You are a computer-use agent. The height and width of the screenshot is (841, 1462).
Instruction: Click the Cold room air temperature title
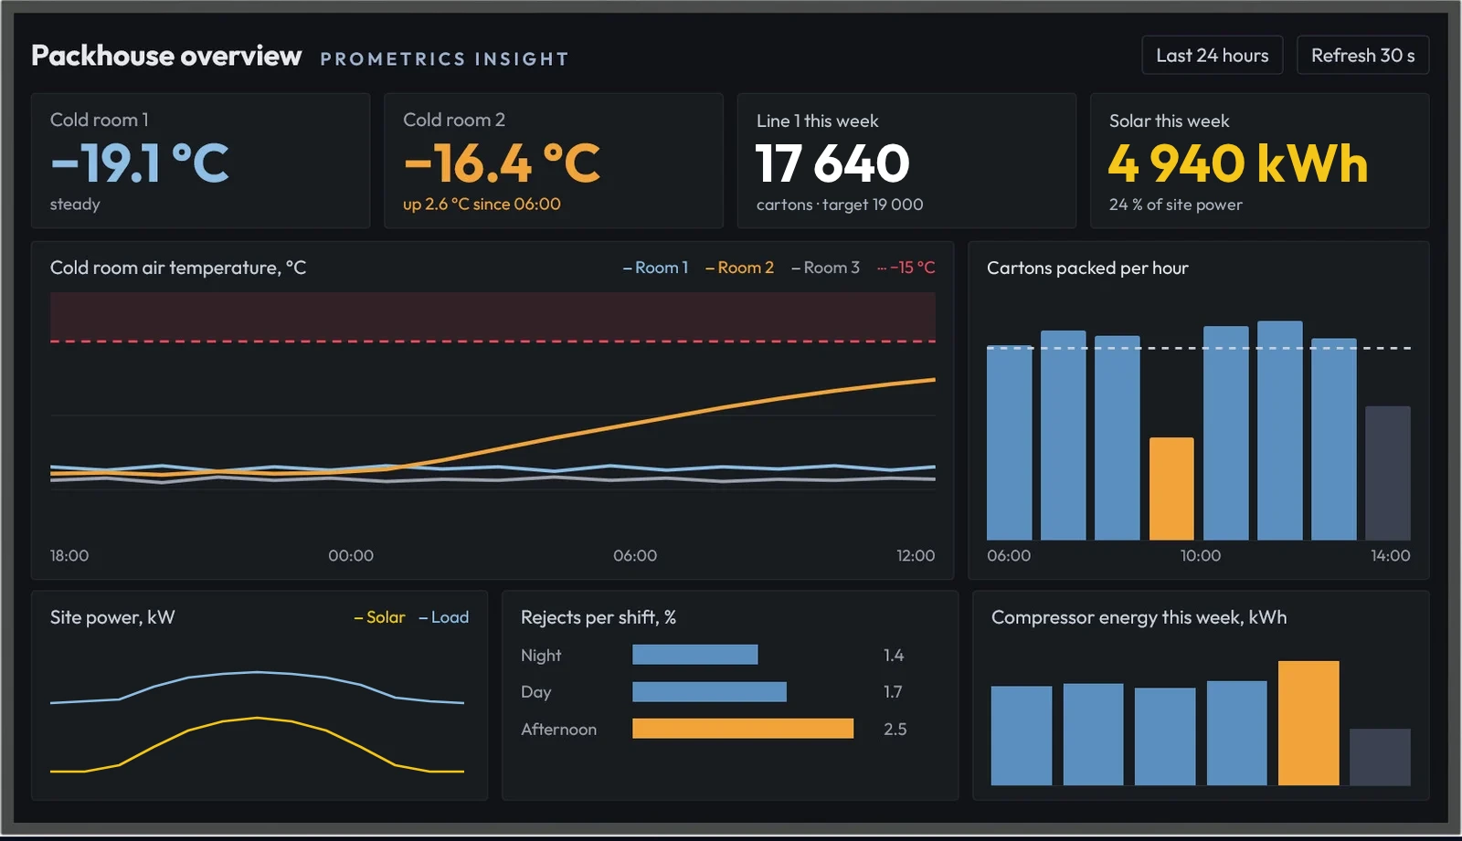[x=178, y=268]
